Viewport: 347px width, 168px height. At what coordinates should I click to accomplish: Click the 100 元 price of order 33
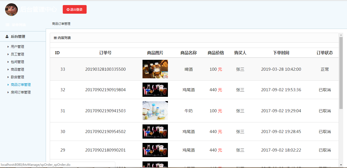(x=216, y=69)
